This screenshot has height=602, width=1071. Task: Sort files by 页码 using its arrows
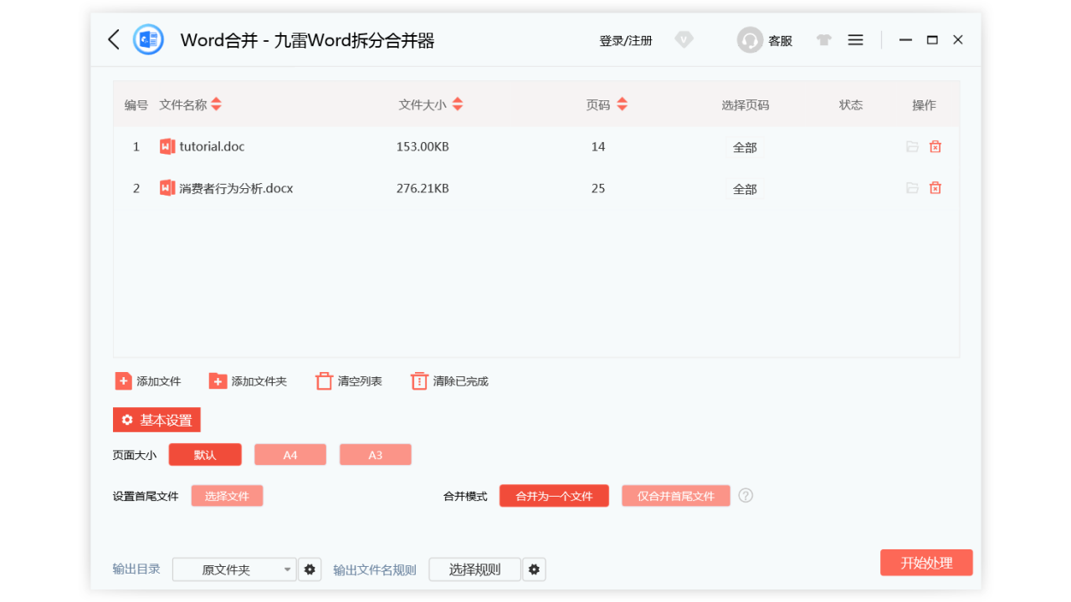(x=622, y=104)
